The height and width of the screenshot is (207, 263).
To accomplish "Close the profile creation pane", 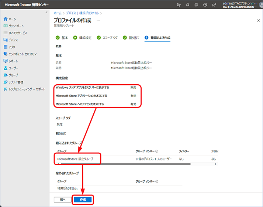I will point(258,20).
